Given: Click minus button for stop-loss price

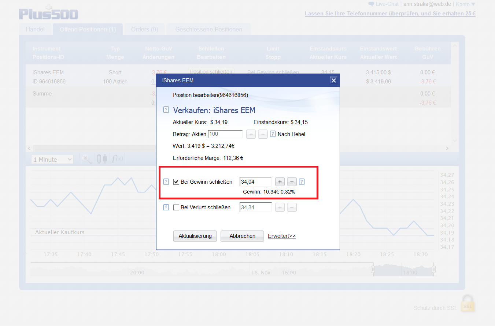Looking at the screenshot, I should (x=292, y=207).
